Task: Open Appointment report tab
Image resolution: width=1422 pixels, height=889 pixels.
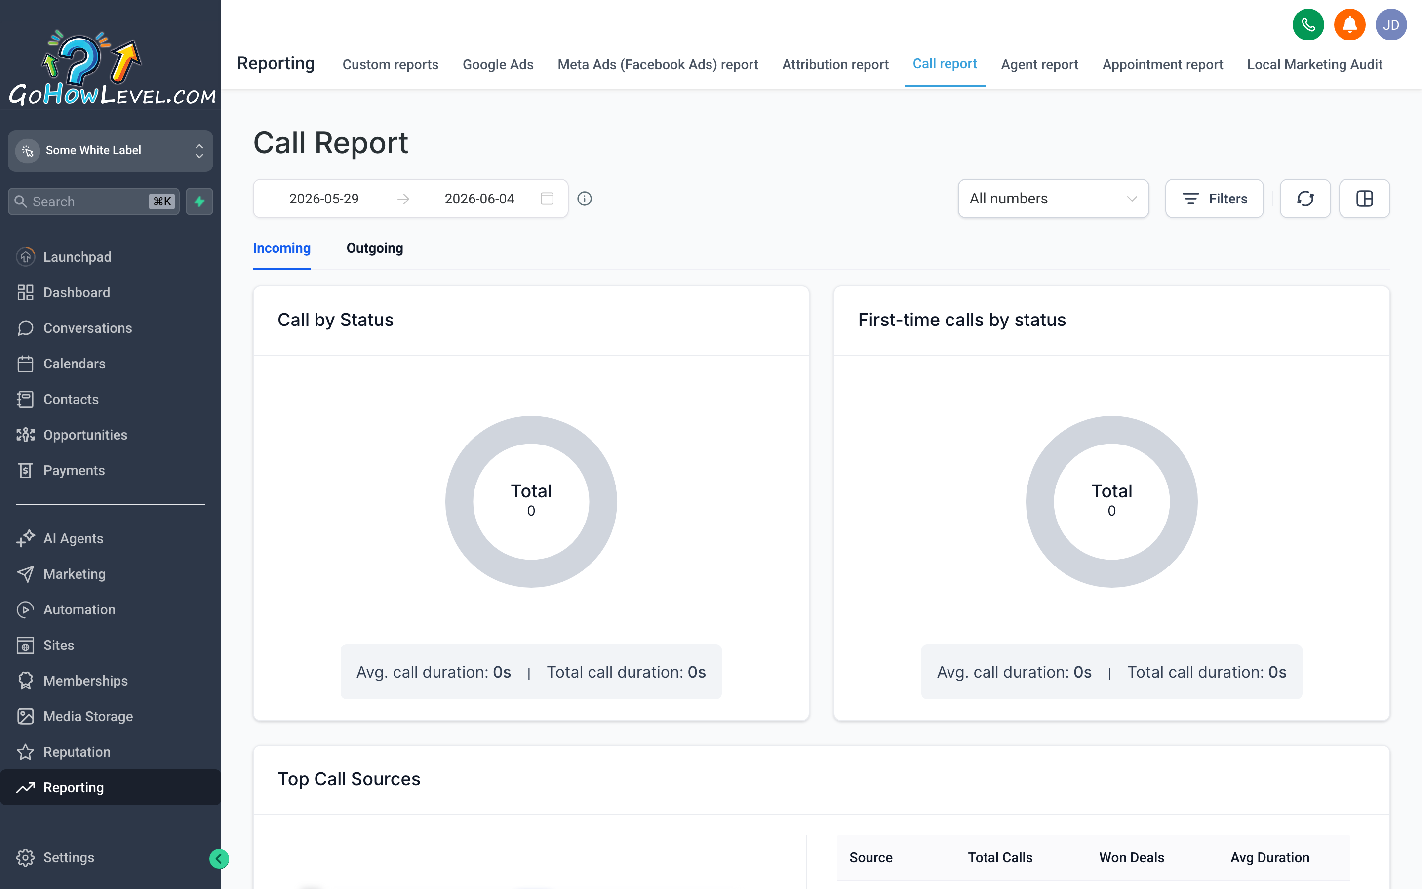Action: pos(1162,64)
